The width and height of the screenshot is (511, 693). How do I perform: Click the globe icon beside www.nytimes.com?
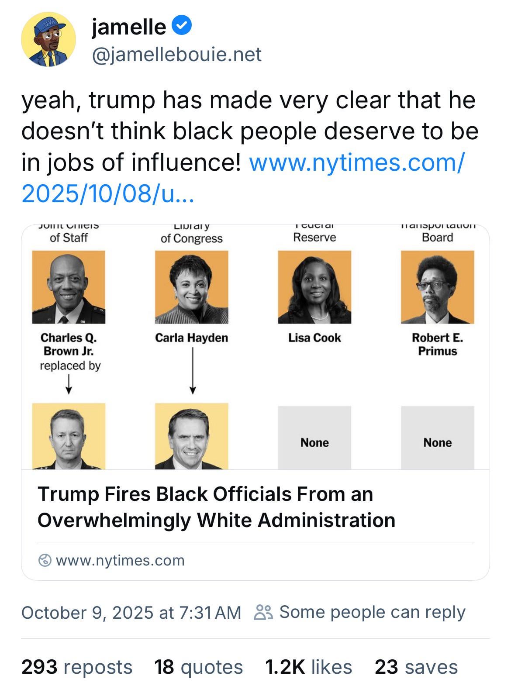coord(45,560)
